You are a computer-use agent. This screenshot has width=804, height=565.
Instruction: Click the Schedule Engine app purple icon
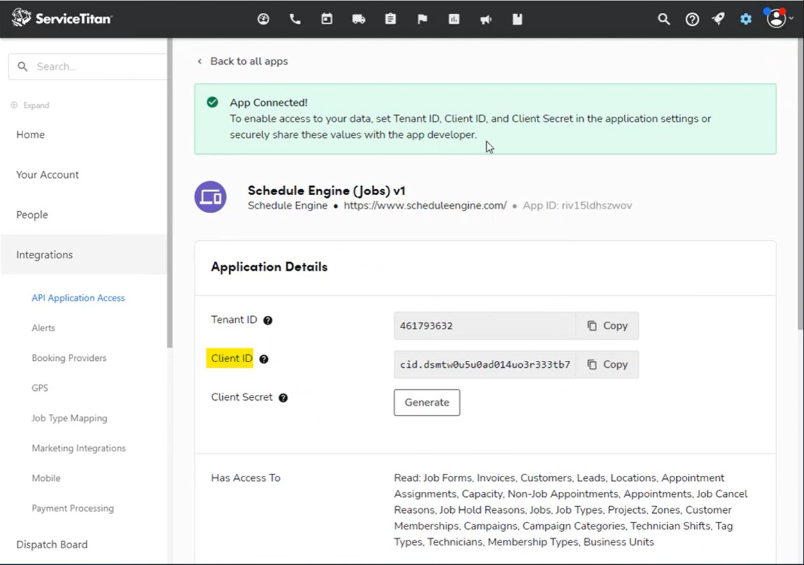[211, 197]
